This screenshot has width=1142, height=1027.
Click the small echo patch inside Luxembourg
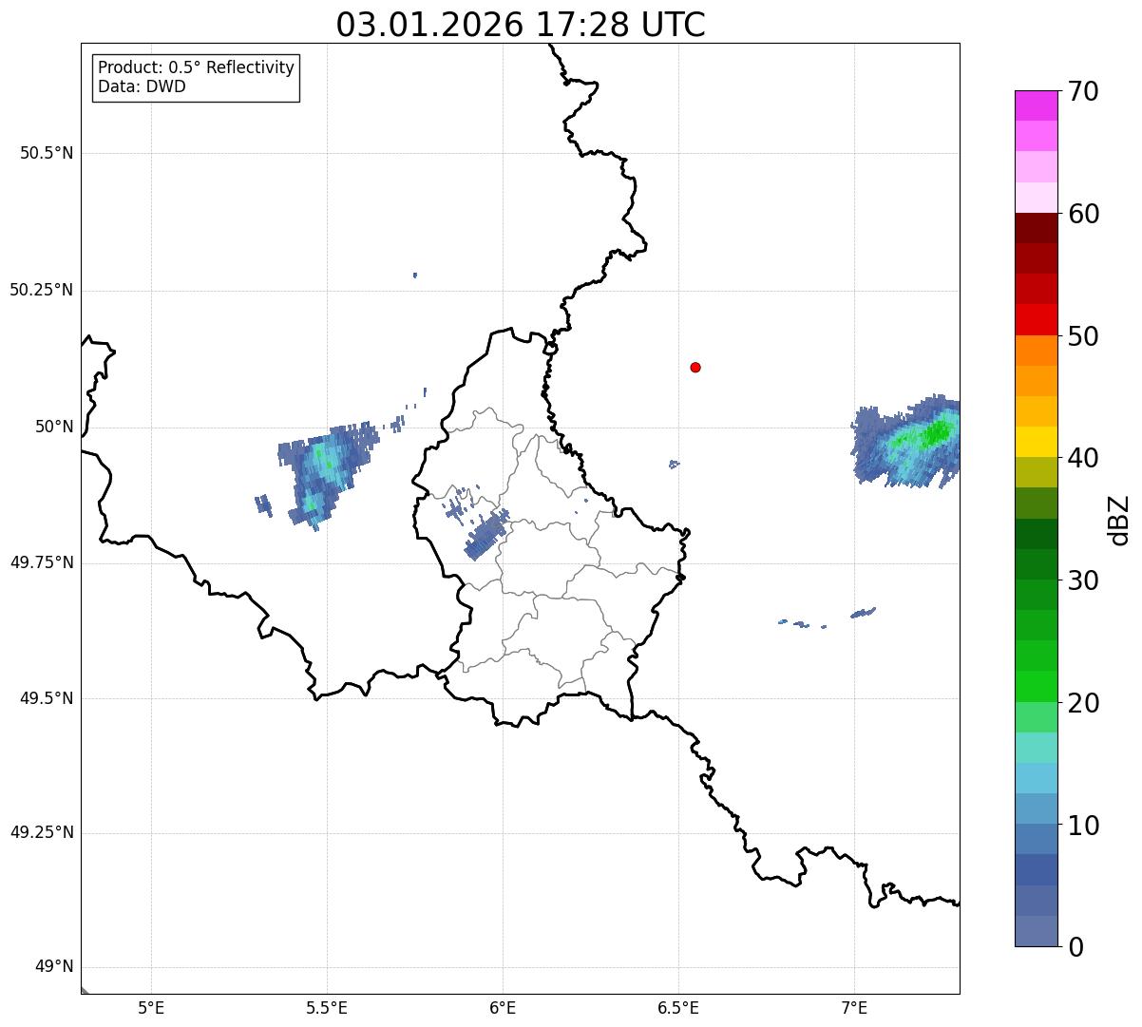coord(486,535)
